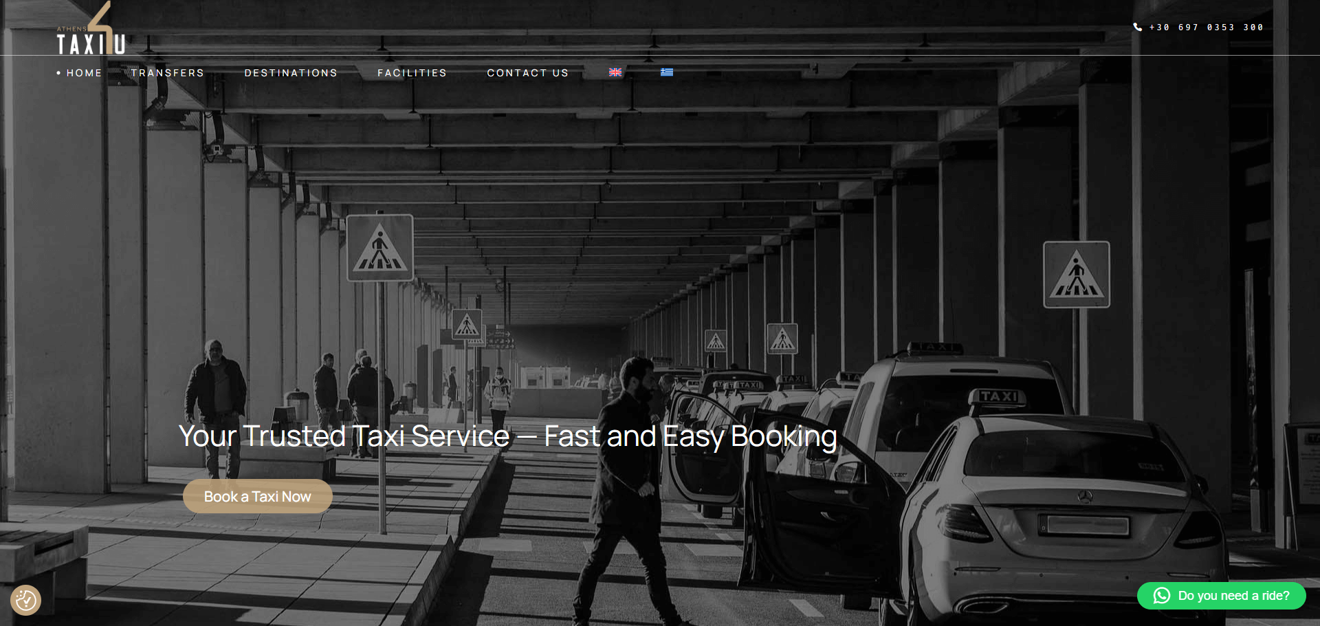Go to the Destinations page
The image size is (1320, 626).
[291, 73]
